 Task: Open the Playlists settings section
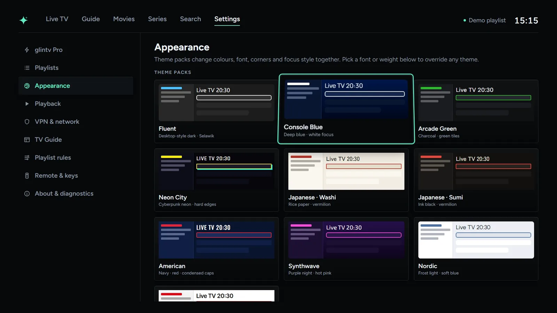coord(76,68)
